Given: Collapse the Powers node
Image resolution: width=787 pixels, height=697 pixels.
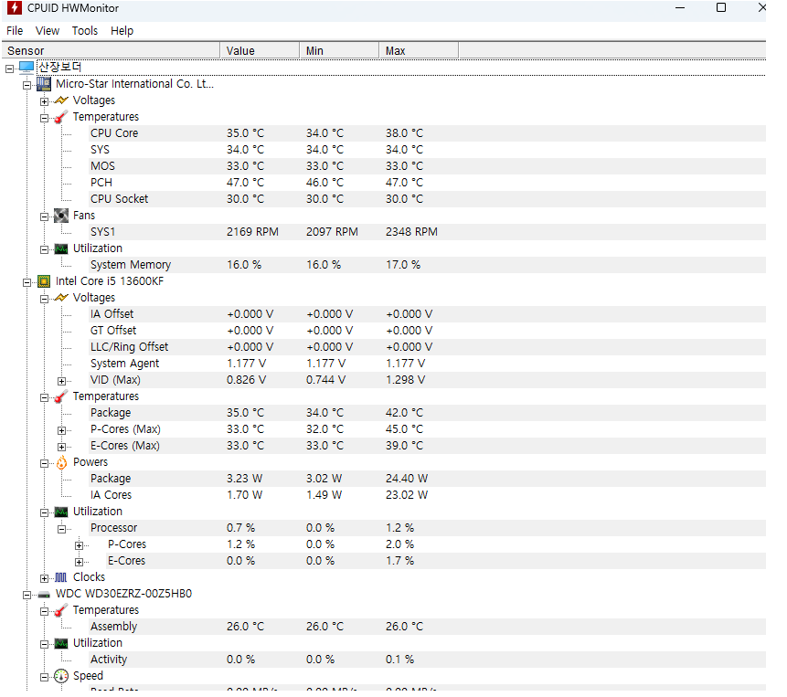Looking at the screenshot, I should click(x=44, y=464).
